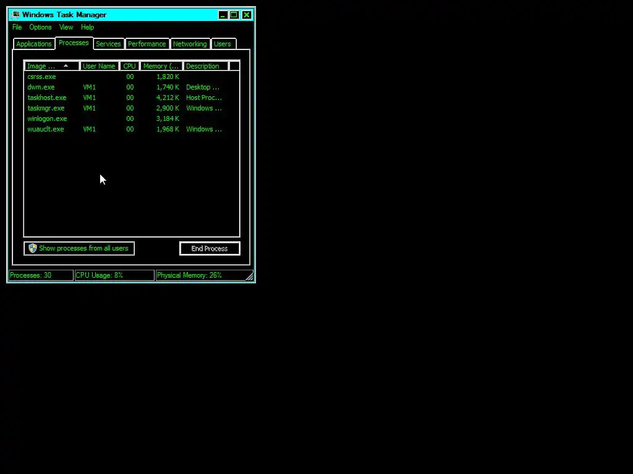The image size is (633, 474).
Task: Select the taskhost.exe process
Action: coord(132,98)
